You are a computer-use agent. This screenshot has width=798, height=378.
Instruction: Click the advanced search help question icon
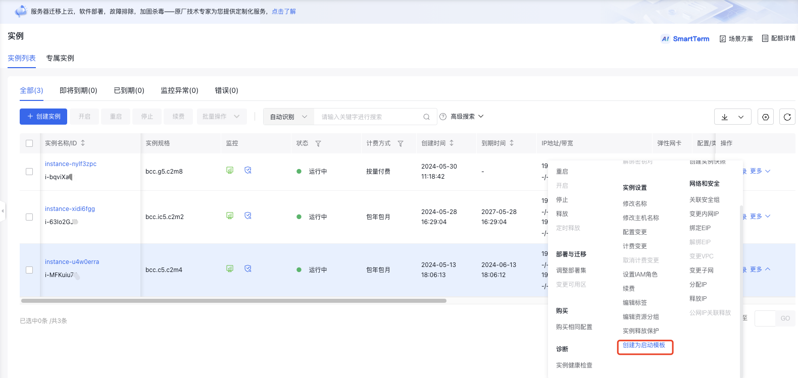pos(443,116)
